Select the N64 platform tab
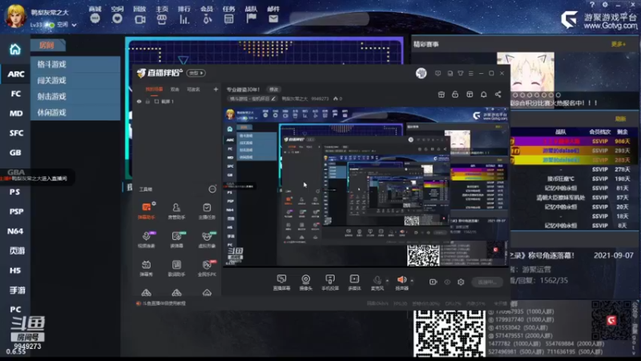 pyautogui.click(x=15, y=231)
